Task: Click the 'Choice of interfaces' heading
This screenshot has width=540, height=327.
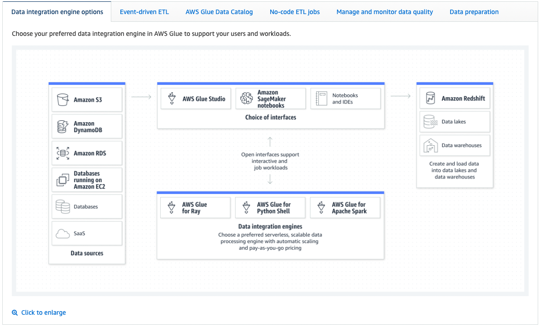Action: coord(271,117)
